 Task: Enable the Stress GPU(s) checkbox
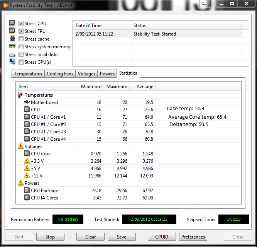[21, 62]
